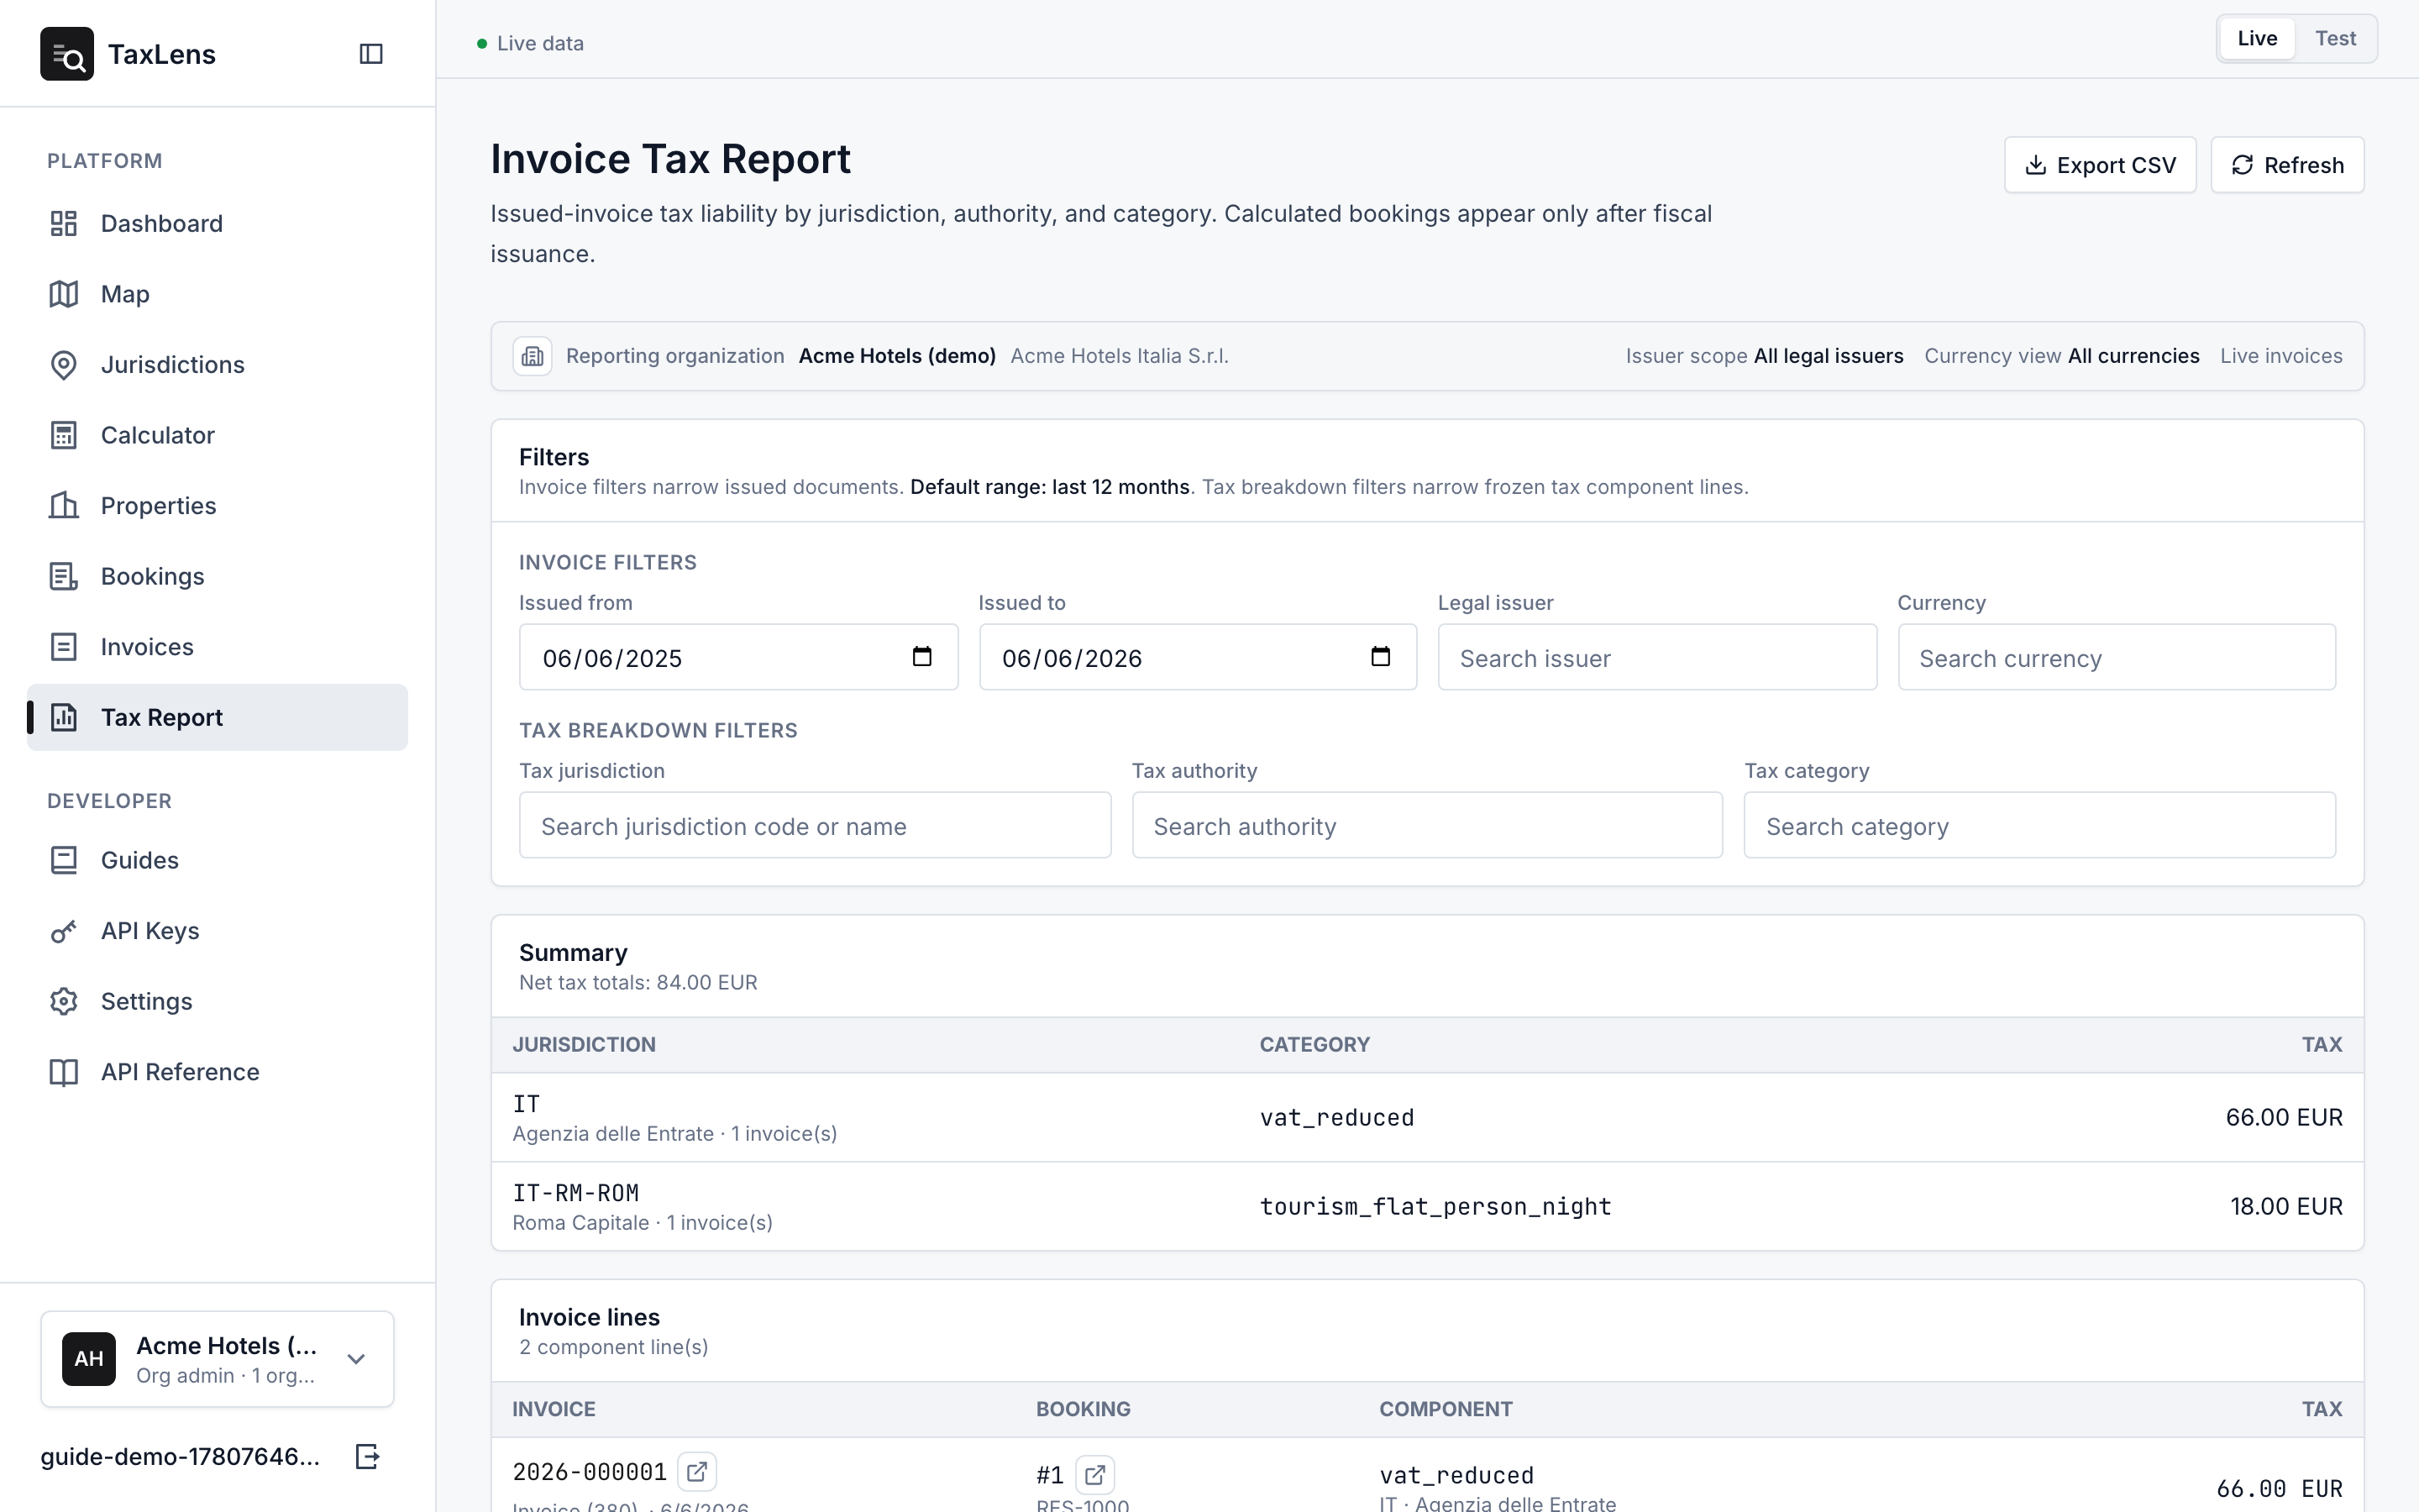Click the Jurisdictions pin icon
The width and height of the screenshot is (2419, 1512).
tap(64, 365)
